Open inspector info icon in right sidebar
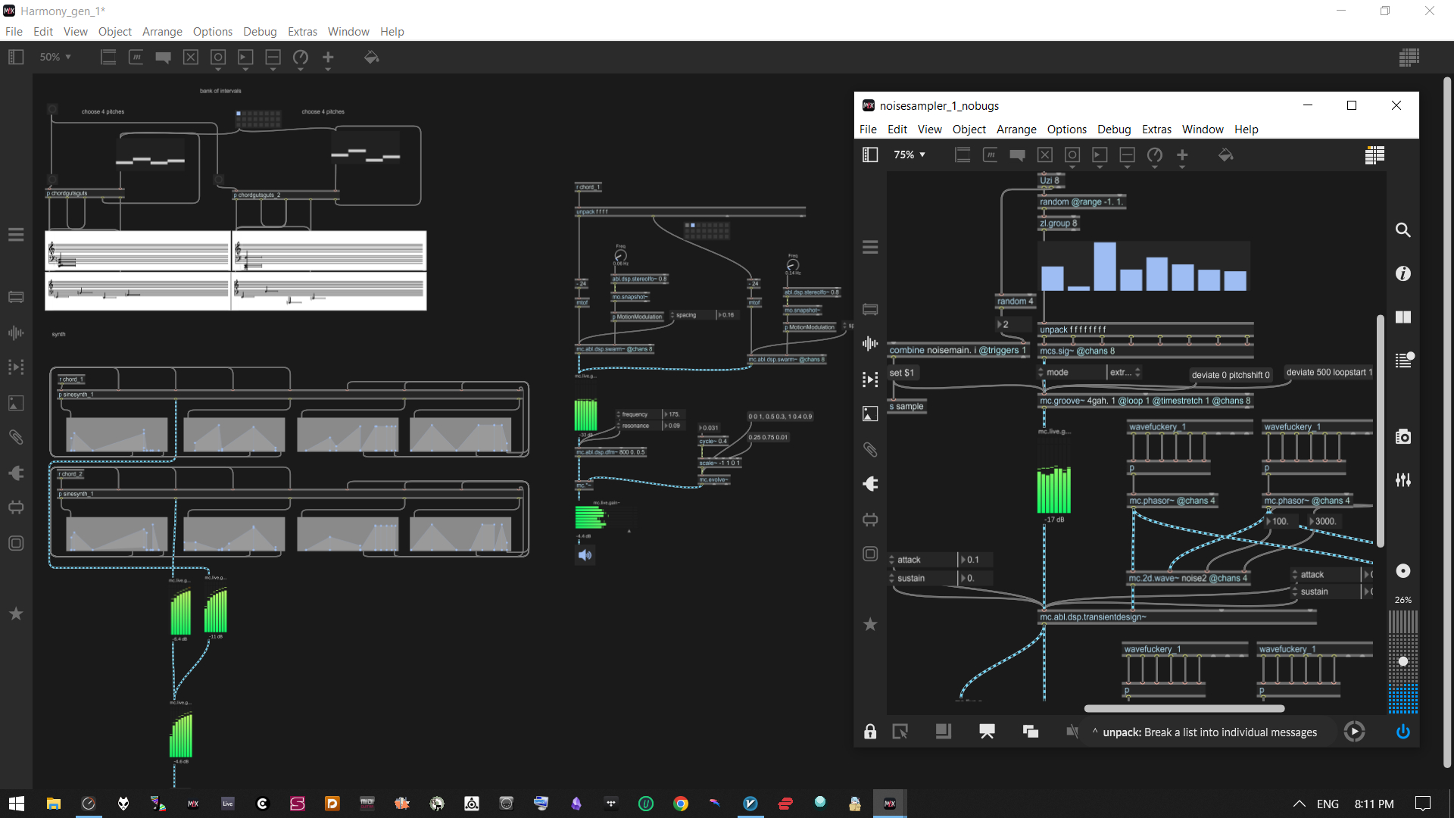This screenshot has width=1454, height=818. 1403,273
